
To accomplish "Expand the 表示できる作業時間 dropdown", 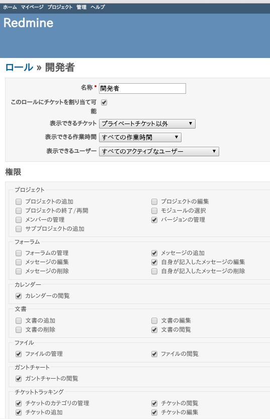I will 140,137.
